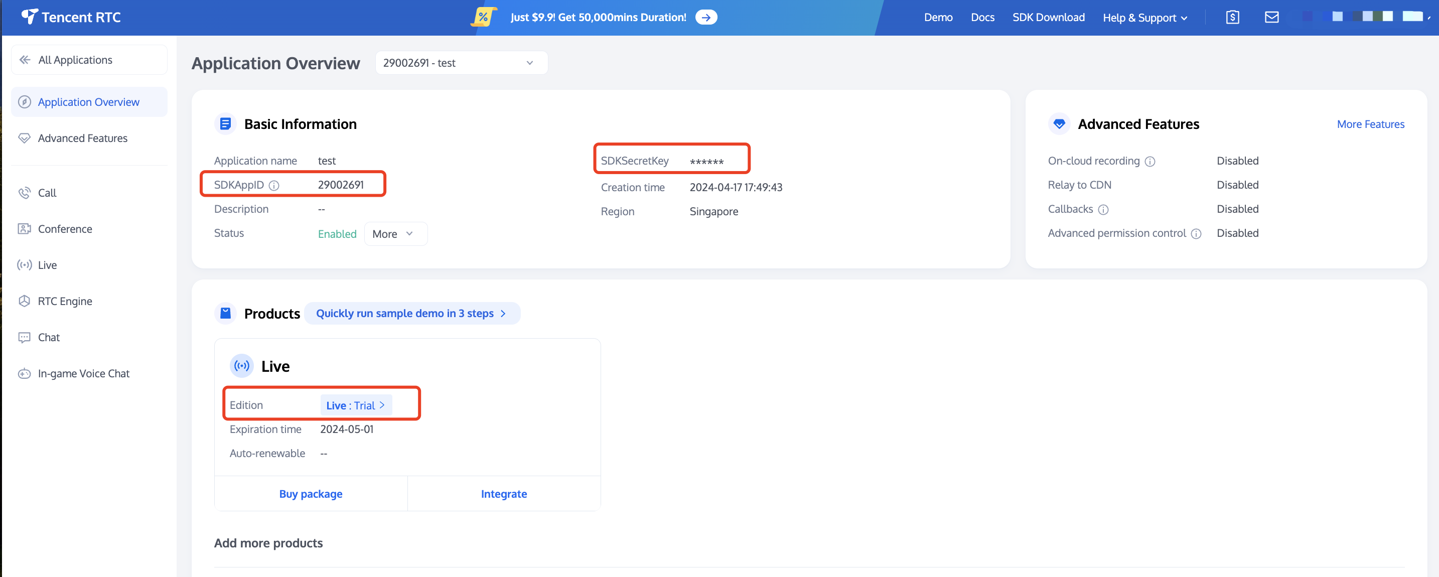Click Callbacks info icon
Image resolution: width=1439 pixels, height=577 pixels.
tap(1103, 209)
